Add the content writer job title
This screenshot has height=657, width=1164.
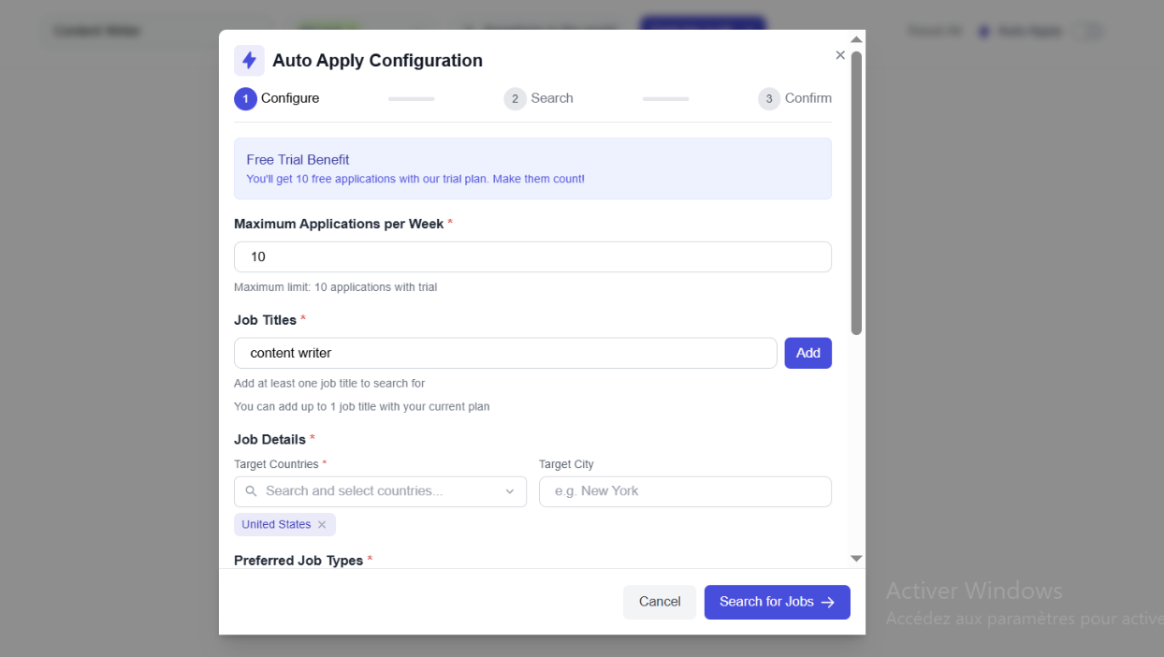[x=808, y=353]
